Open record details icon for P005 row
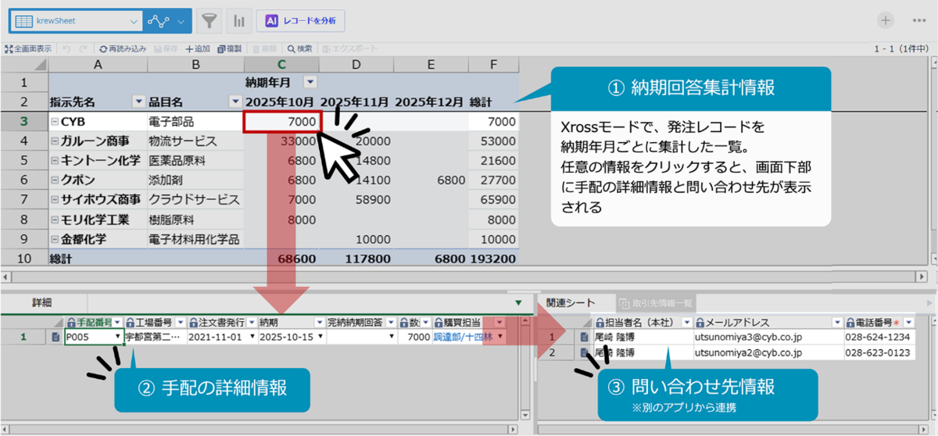 [55, 337]
